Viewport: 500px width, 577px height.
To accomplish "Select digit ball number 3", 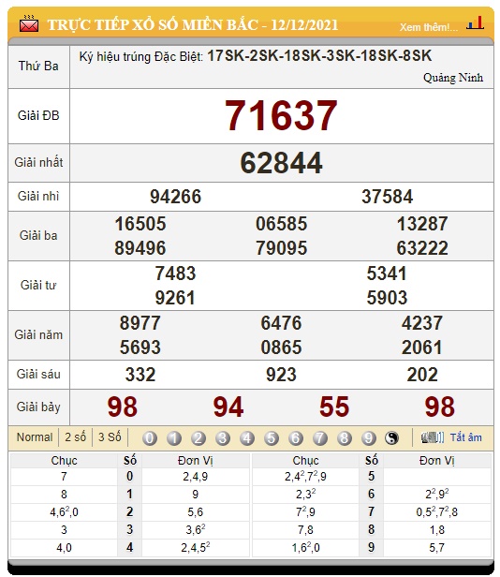I will pyautogui.click(x=223, y=438).
